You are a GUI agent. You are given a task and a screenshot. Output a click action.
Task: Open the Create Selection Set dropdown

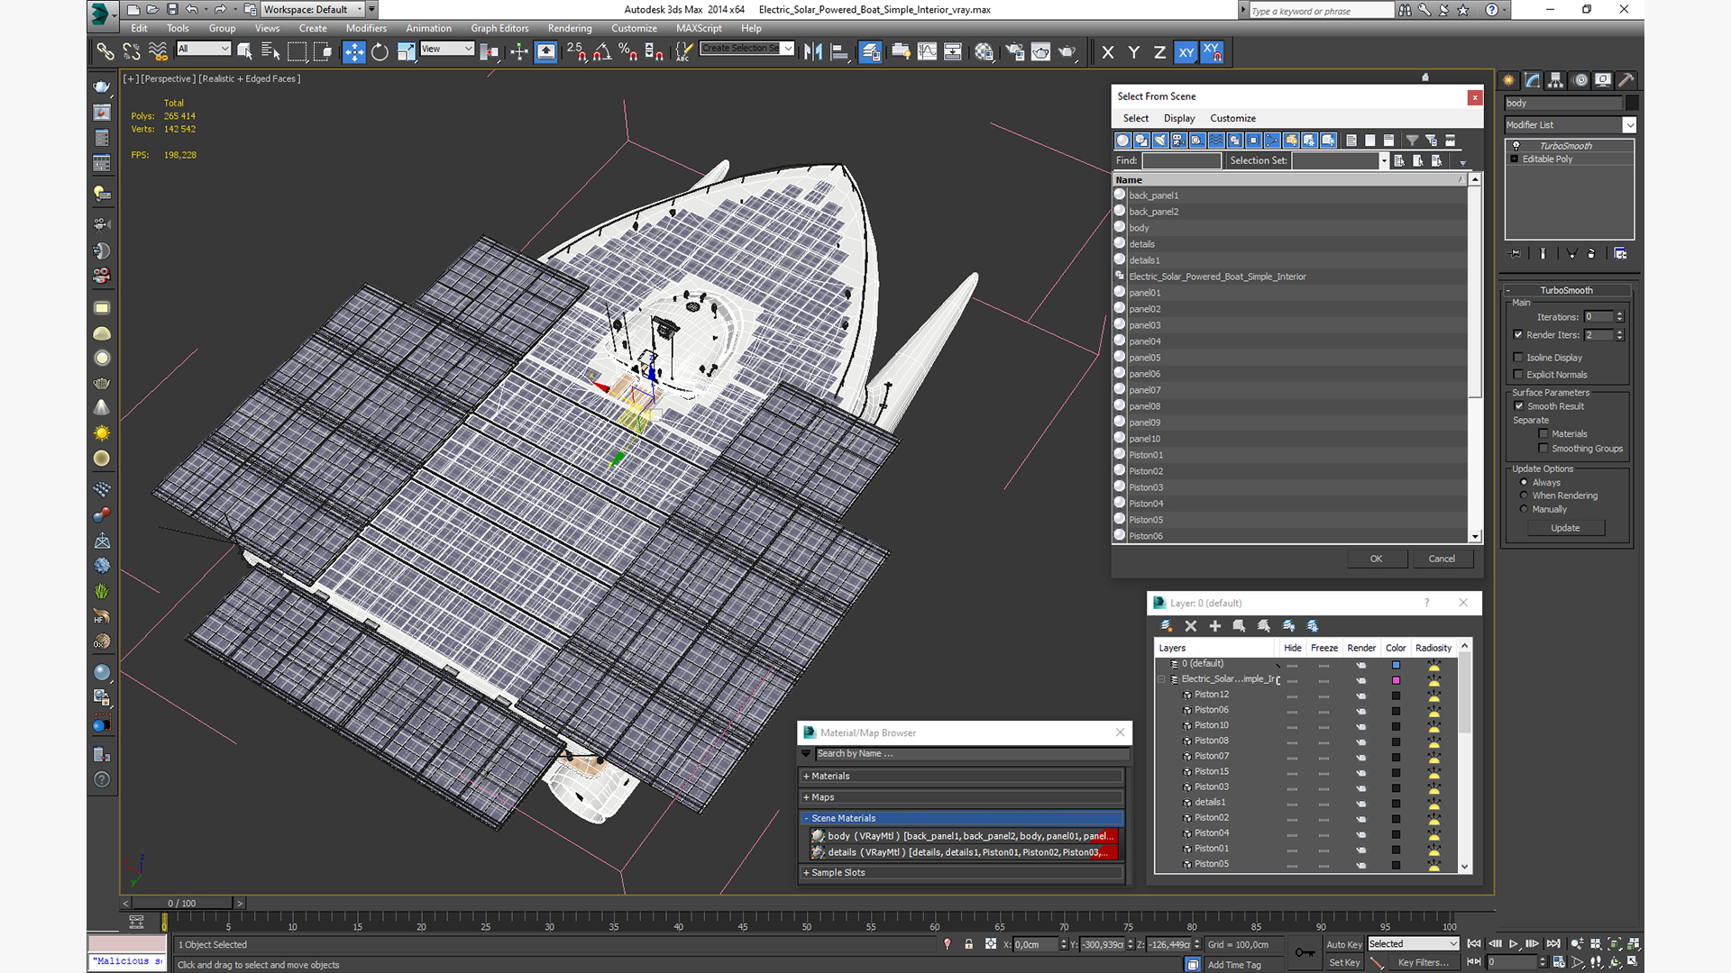[789, 49]
